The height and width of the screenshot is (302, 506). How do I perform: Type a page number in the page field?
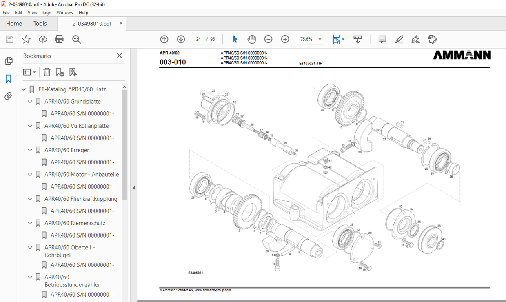(x=198, y=39)
